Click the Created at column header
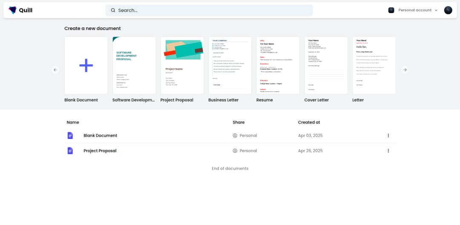 tap(309, 122)
